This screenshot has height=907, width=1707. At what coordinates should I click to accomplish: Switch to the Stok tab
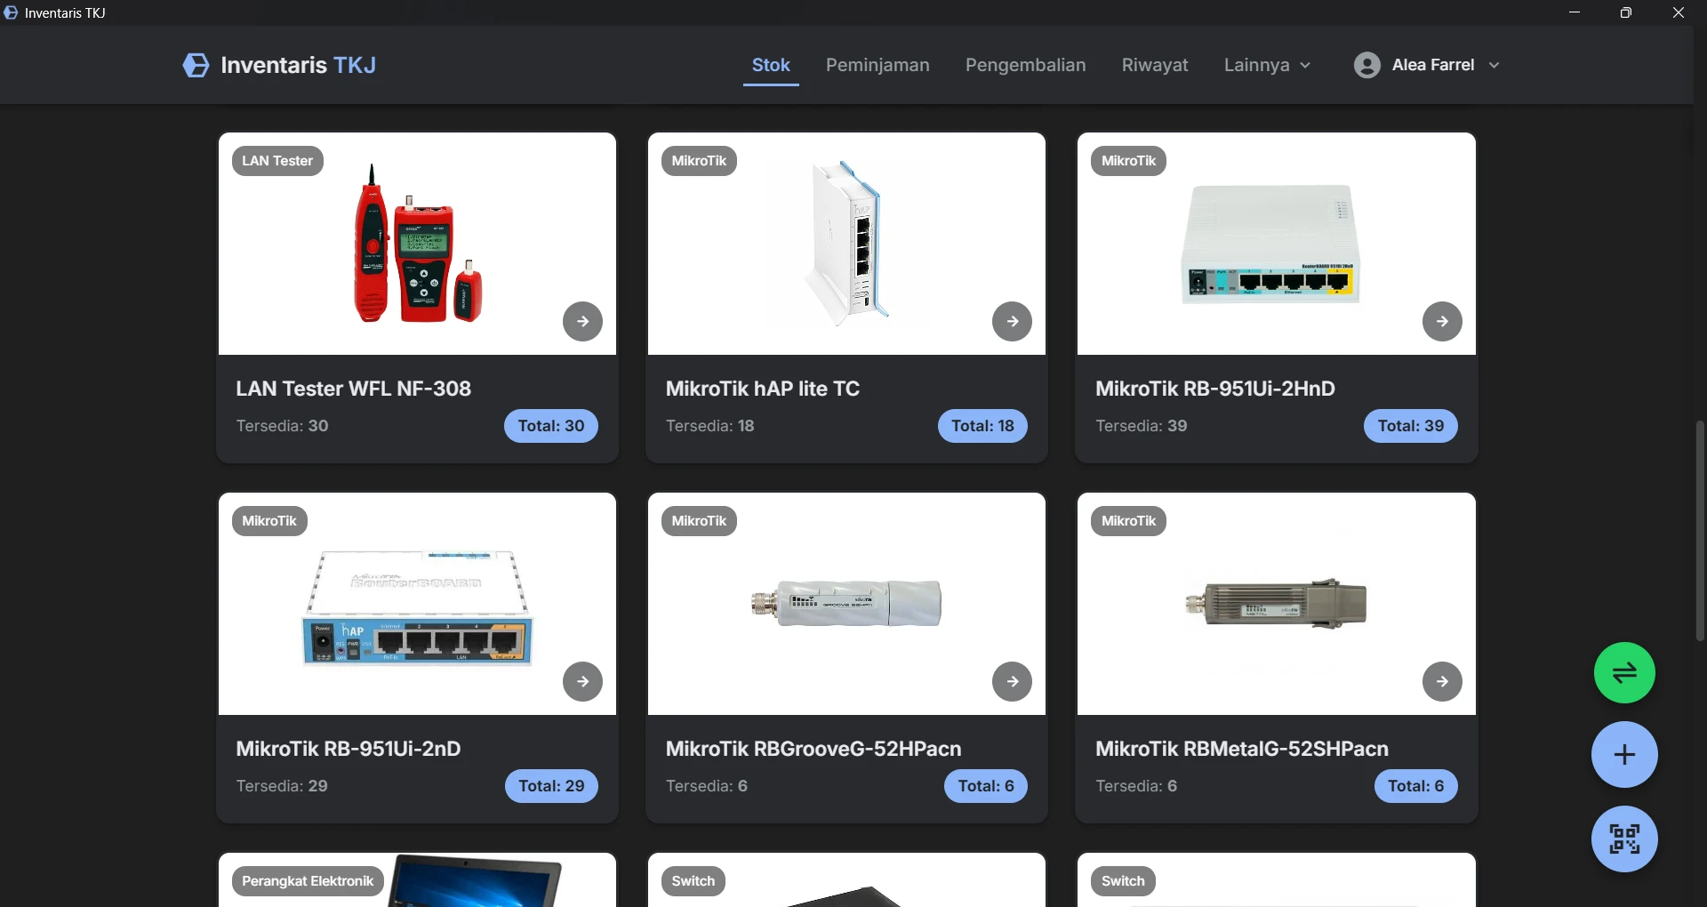pos(771,65)
